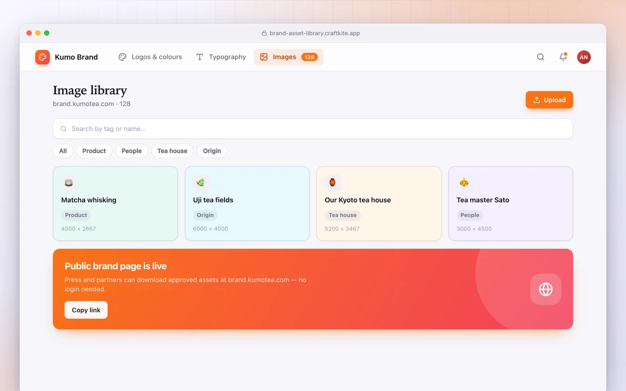Image resolution: width=626 pixels, height=391 pixels.
Task: Open the Tea master Sato title
Action: pyautogui.click(x=483, y=200)
